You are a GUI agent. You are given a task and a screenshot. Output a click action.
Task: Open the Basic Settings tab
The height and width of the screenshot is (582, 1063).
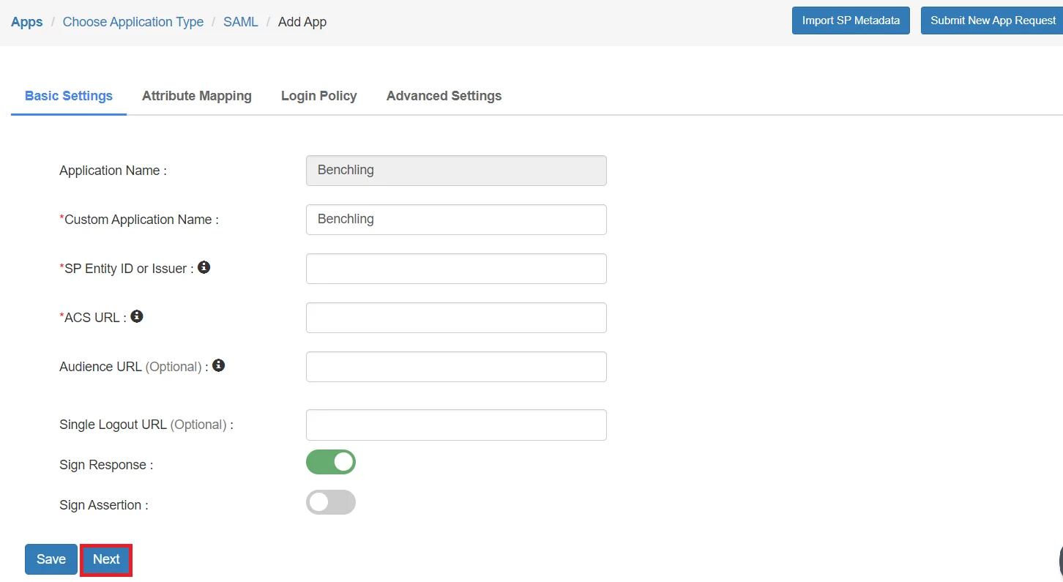click(x=69, y=96)
